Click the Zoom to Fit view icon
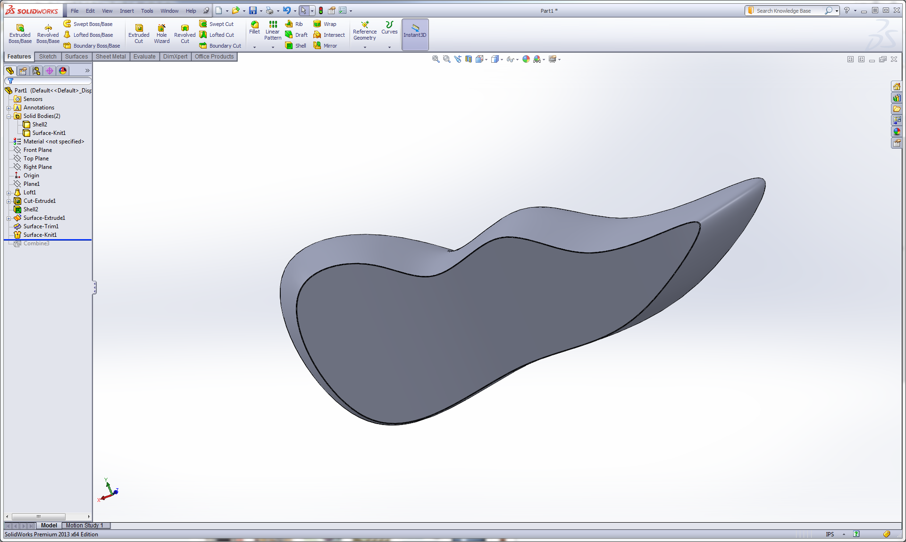The image size is (906, 542). [436, 59]
